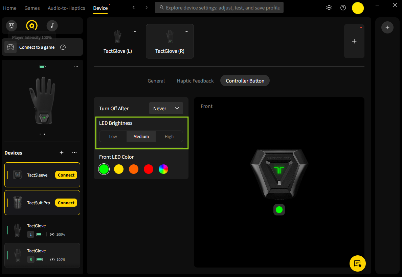Click Connect to a game
Screen dimensions: 402x277
37,47
